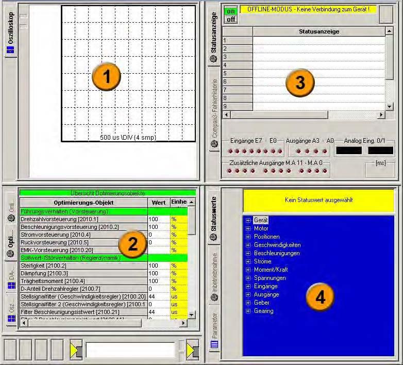
Task: Select the Opti... optimization tab
Action: coord(10,243)
